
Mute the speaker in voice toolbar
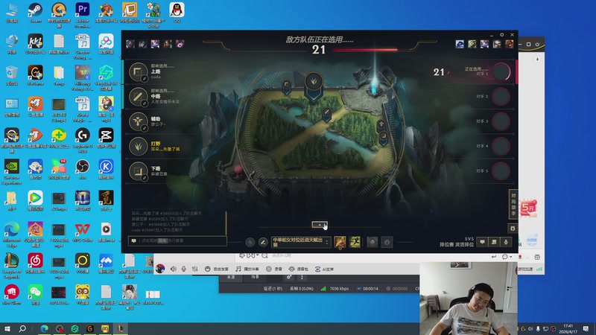click(x=174, y=269)
